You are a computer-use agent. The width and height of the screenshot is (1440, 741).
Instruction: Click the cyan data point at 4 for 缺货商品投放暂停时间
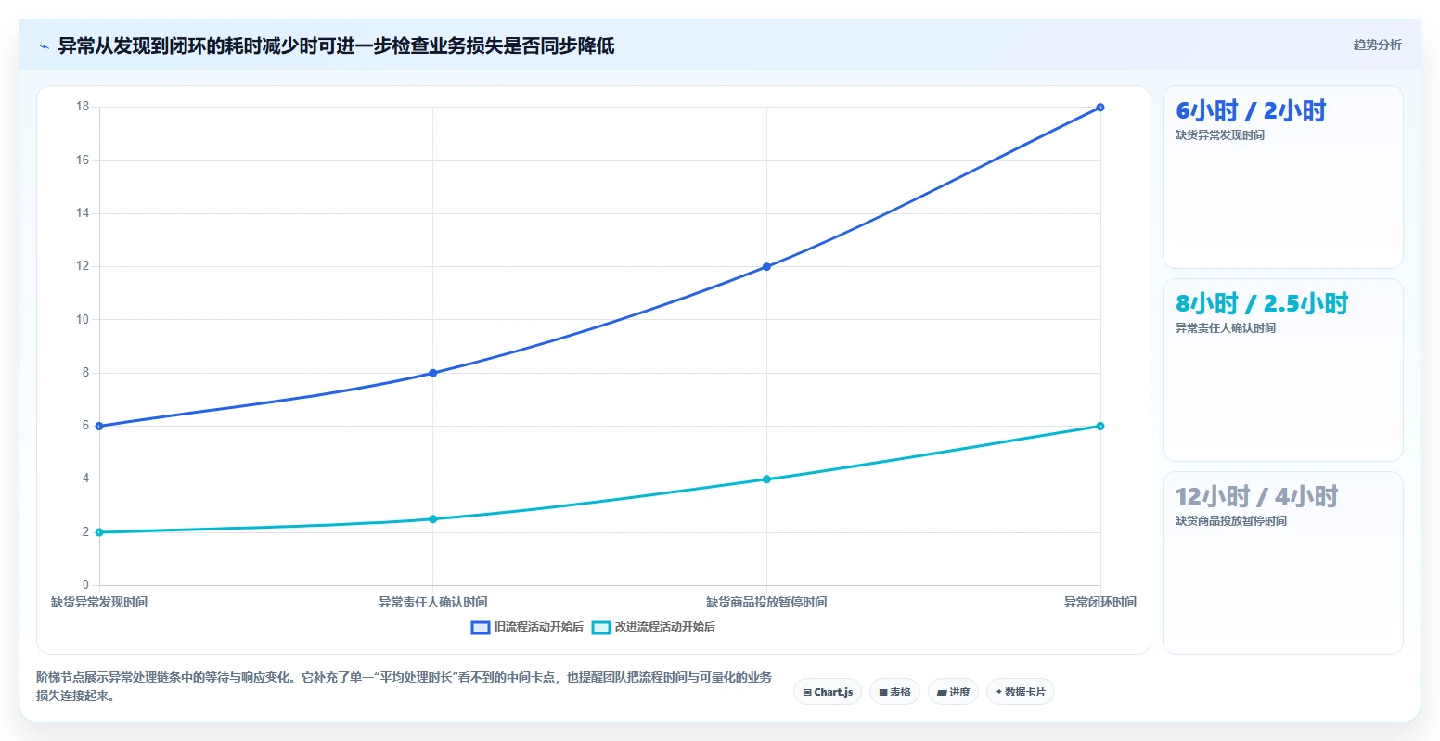pos(766,479)
